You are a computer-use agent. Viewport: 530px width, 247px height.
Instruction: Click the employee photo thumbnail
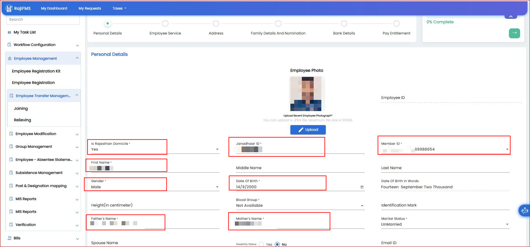(307, 94)
